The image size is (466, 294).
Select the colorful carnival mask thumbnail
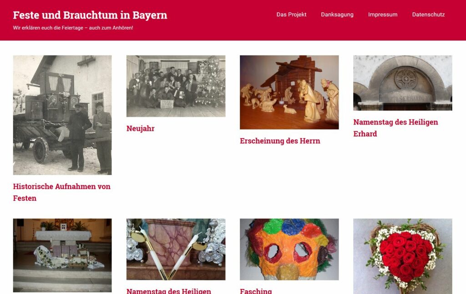click(289, 249)
